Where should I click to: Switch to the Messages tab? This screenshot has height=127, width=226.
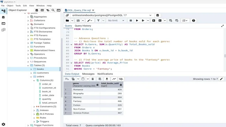88,74
